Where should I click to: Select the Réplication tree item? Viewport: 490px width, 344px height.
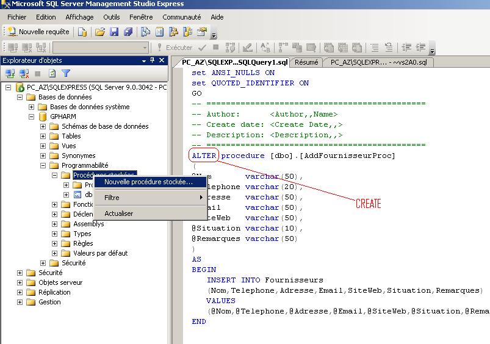click(54, 292)
